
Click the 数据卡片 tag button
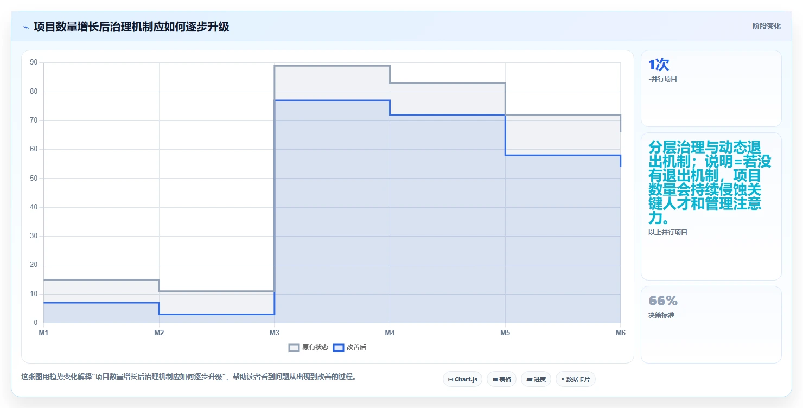[575, 379]
